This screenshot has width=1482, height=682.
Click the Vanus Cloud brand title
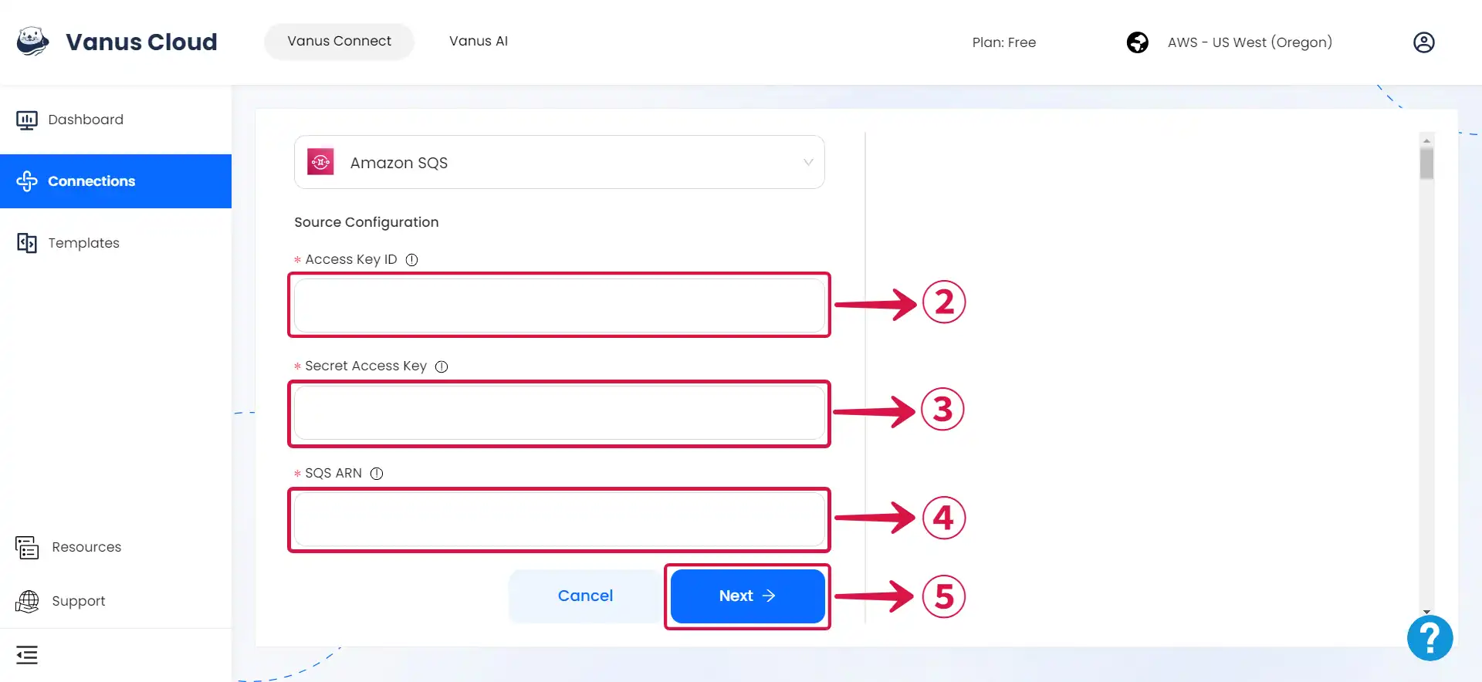[141, 42]
